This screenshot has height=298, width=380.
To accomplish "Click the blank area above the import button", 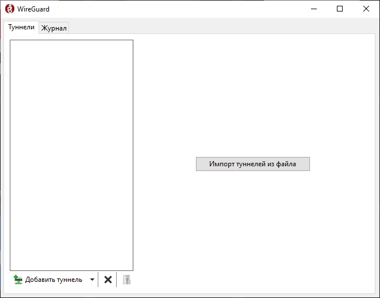I will click(252, 98).
